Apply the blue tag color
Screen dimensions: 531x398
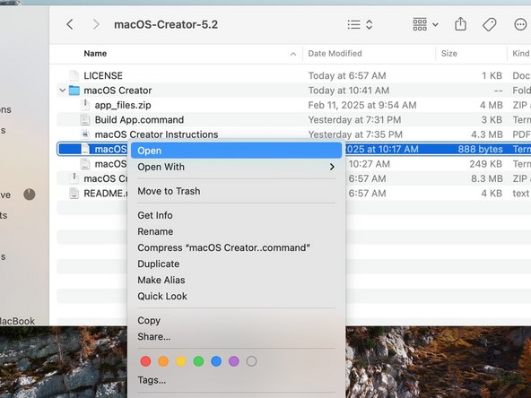(216, 361)
